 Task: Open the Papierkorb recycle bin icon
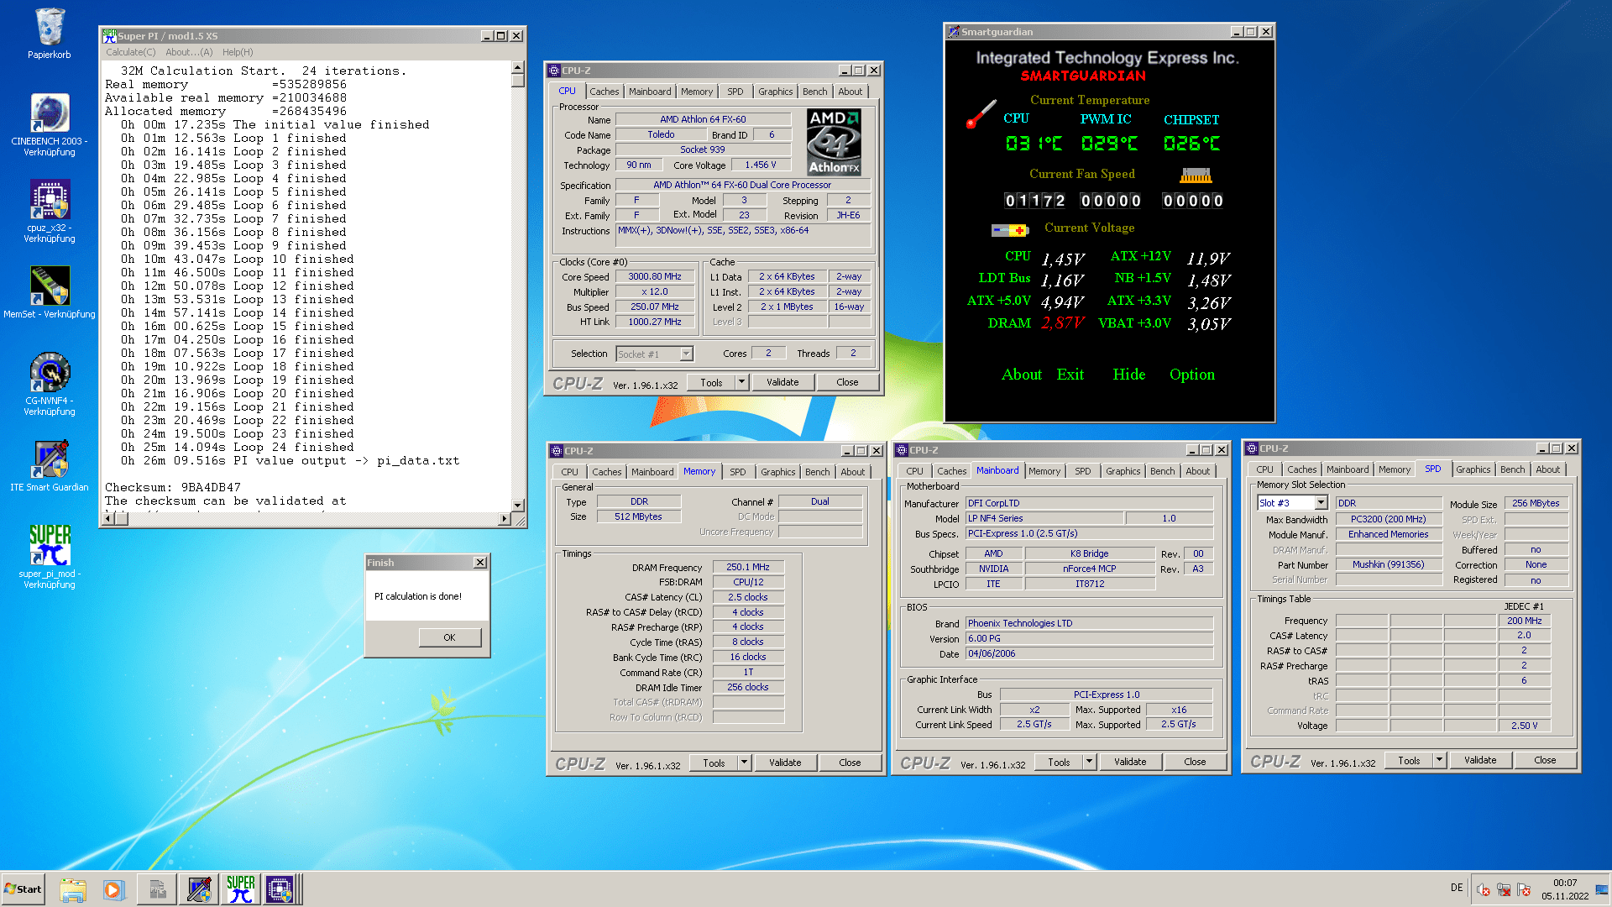coord(50,34)
